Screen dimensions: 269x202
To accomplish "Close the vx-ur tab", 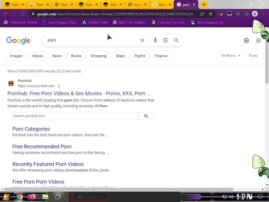I will (145, 5).
